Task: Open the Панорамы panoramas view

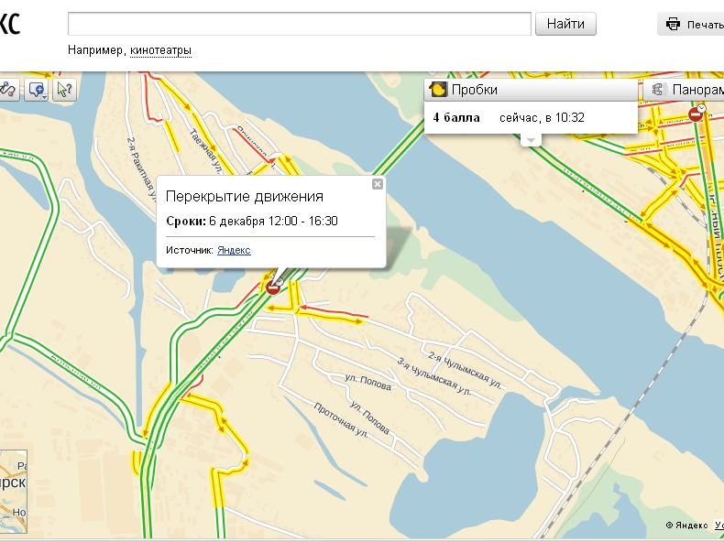Action: [x=686, y=90]
